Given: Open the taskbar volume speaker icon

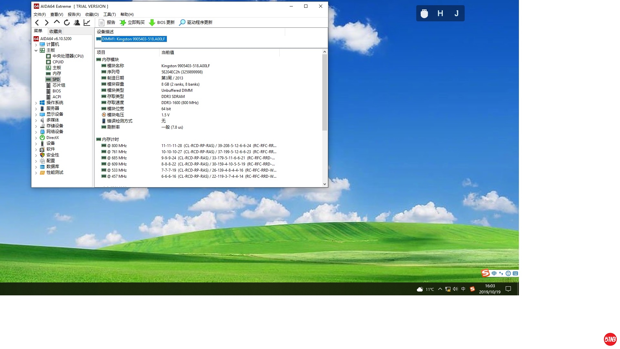Looking at the screenshot, I should [x=455, y=289].
